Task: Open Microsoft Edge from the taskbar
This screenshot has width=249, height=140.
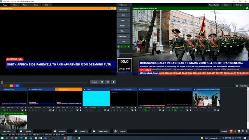Action: pos(21,138)
